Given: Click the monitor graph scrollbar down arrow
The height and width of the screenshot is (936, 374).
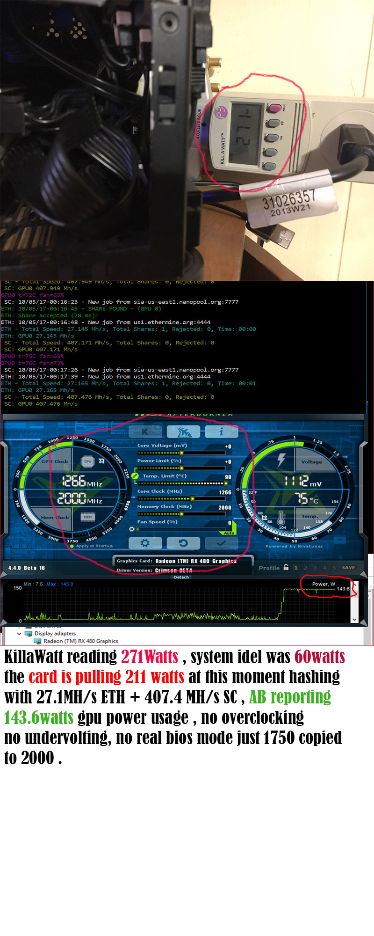Looking at the screenshot, I should [x=354, y=619].
